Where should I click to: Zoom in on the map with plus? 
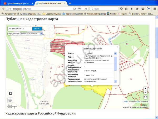coord(145,88)
